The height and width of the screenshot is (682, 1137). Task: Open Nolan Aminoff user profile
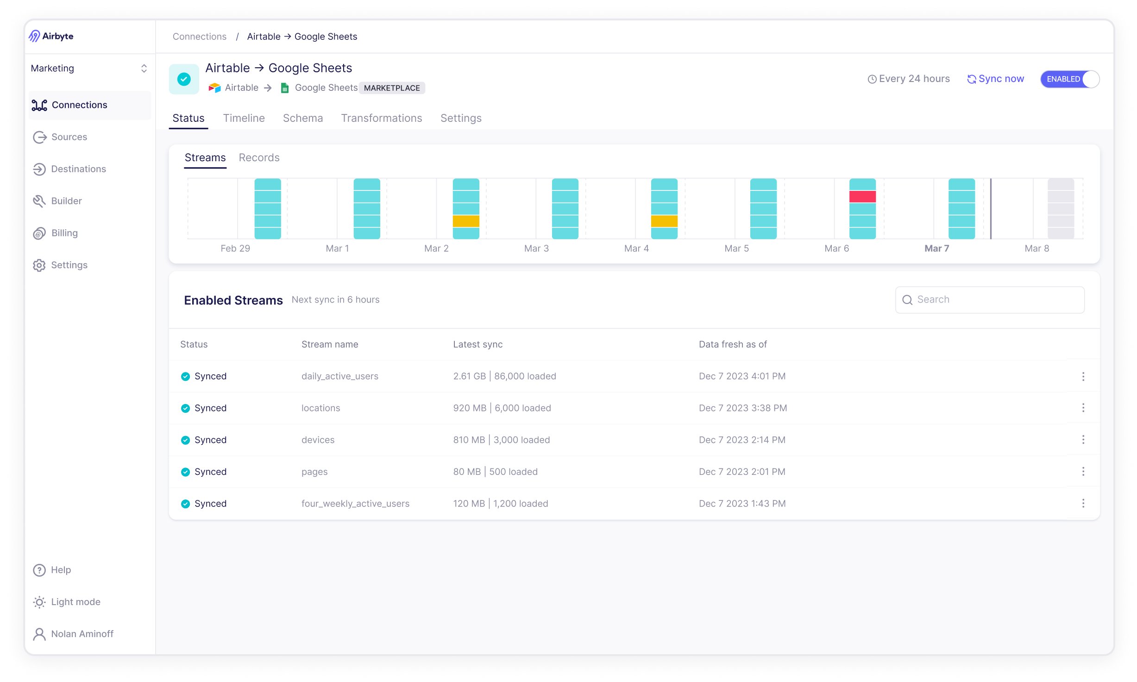pos(82,634)
